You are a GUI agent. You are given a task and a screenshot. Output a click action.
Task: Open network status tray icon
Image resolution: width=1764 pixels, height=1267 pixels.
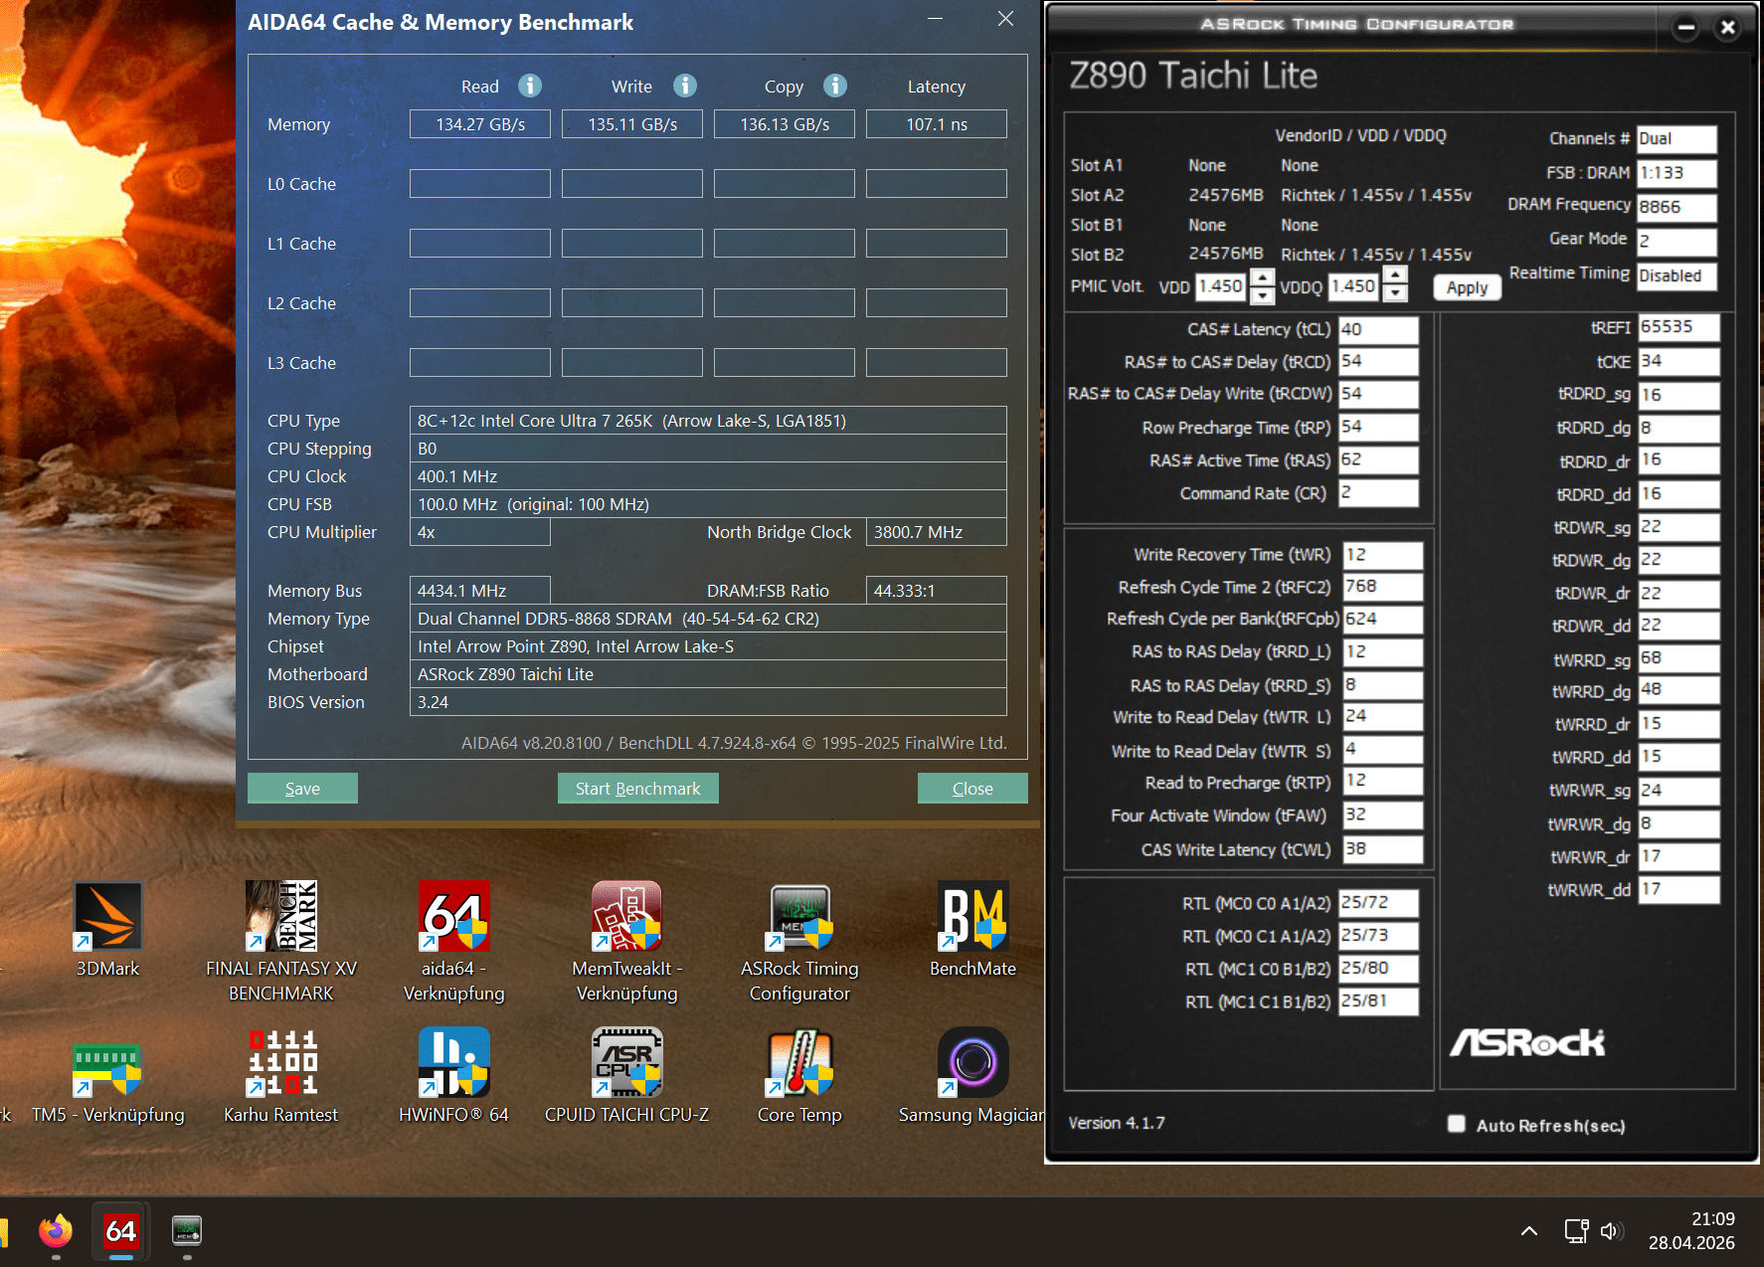coord(1576,1231)
